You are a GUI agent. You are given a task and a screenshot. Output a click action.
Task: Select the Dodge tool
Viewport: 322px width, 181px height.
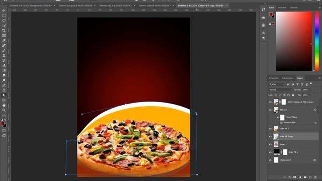pos(4,80)
